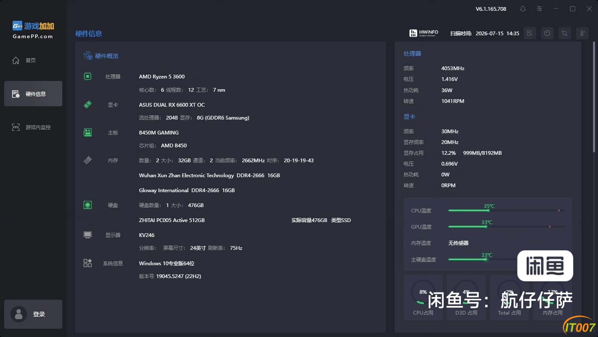Click the 硬件概览 section icon
Screen dimensions: 598x337
(88, 56)
